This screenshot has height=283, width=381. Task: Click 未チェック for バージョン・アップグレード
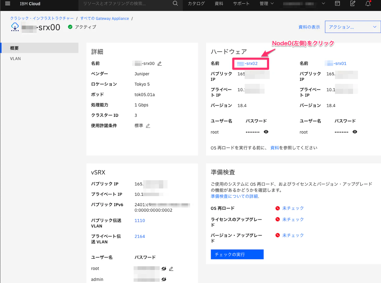[293, 235]
